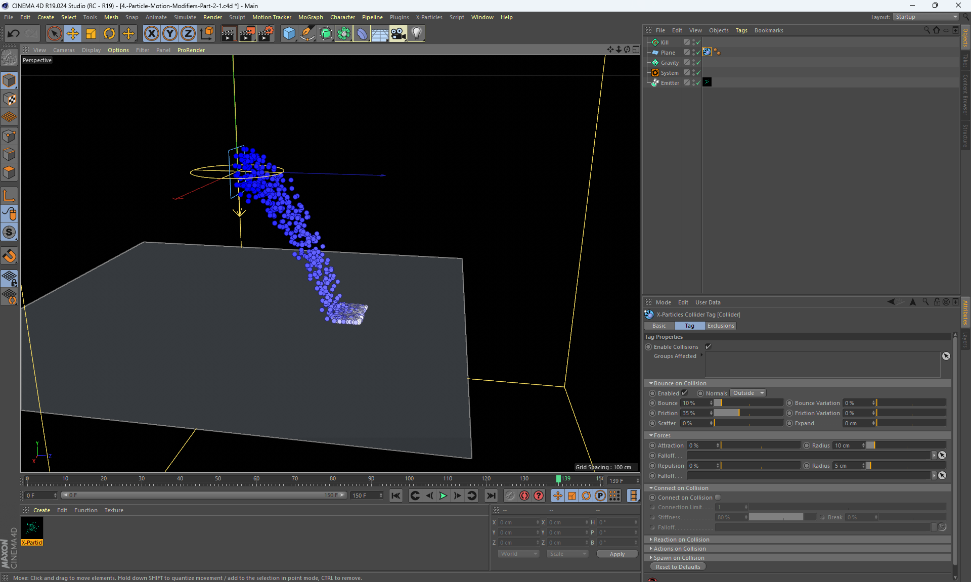
Task: Switch to the Exclusions tab
Action: click(721, 326)
